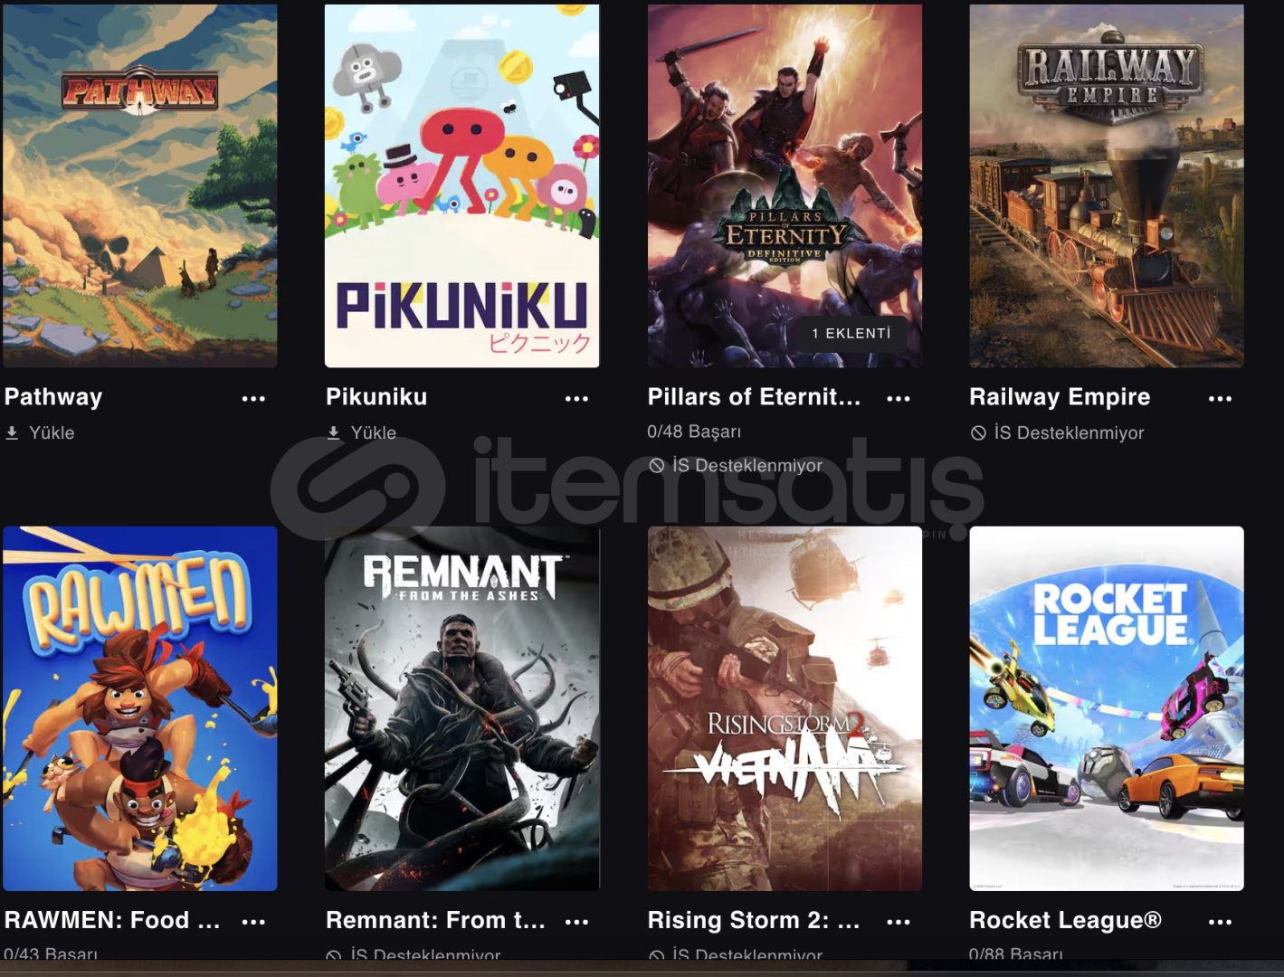This screenshot has height=977, width=1284.
Task: Click the 1 EKLENTİ badge on Pillars of Eternity
Action: click(851, 334)
